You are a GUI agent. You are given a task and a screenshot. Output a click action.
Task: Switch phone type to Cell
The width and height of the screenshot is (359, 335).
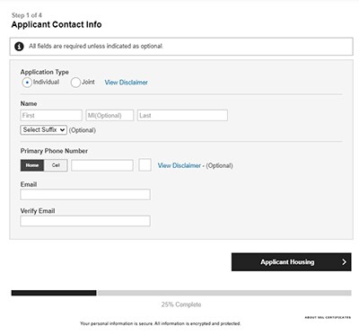point(56,165)
